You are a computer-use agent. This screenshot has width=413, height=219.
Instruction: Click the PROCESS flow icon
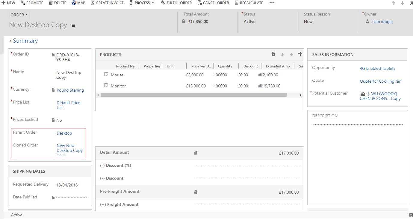[x=131, y=3]
